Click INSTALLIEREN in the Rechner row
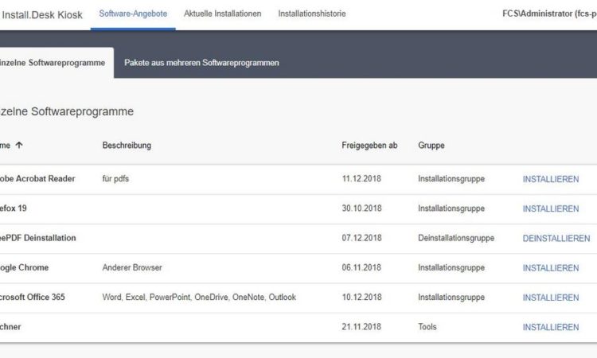This screenshot has height=358, width=597. [x=551, y=327]
